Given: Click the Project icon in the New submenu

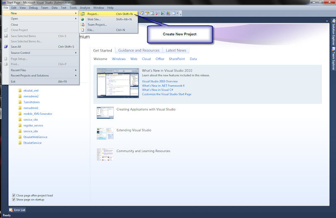Looking at the screenshot, I should (82, 14).
